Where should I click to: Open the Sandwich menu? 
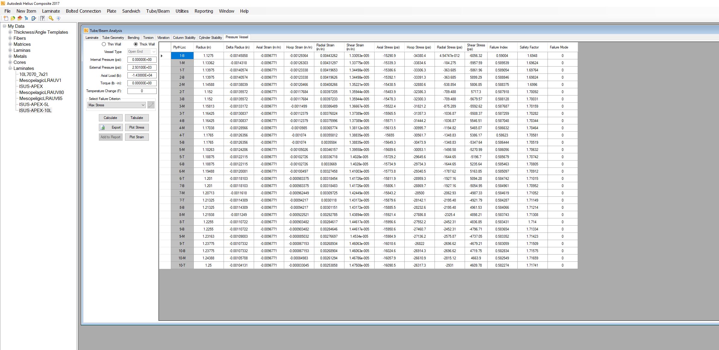pyautogui.click(x=131, y=11)
